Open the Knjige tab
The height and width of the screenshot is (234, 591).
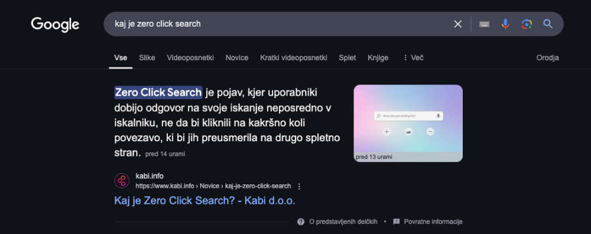(x=378, y=58)
